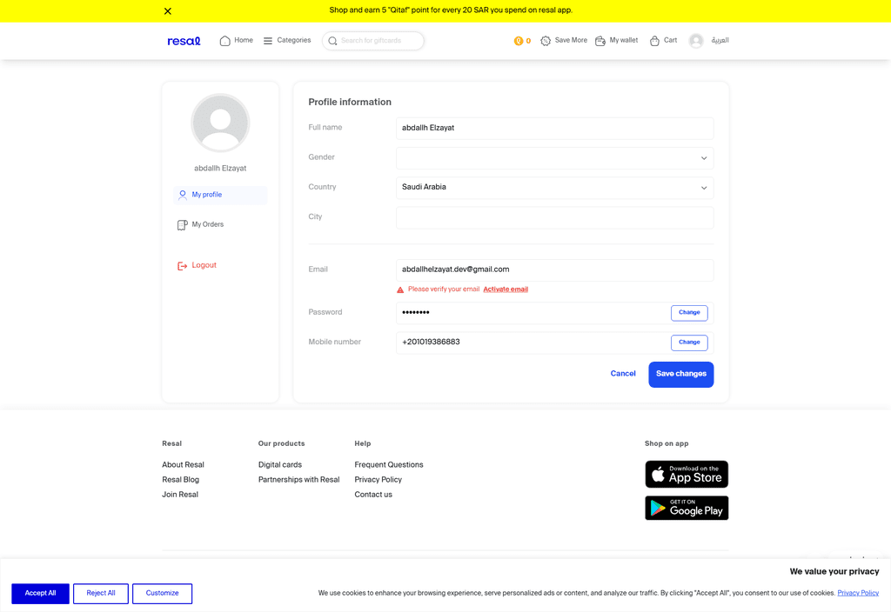Open the Categories menu label
Viewport: 891px width, 612px height.
pos(294,40)
